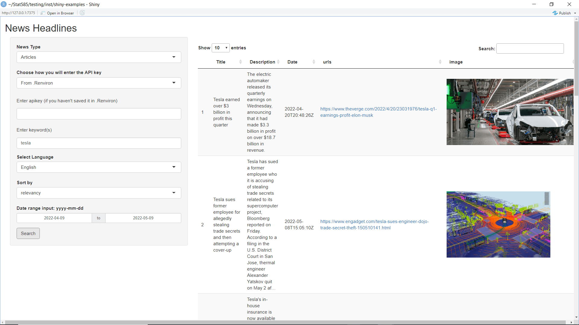This screenshot has height=325, width=579.
Task: Open the Publish dropdown arrow
Action: click(x=575, y=13)
